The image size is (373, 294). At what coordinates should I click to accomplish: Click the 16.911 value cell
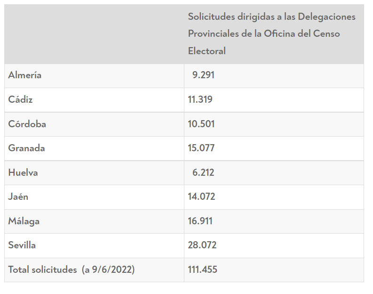200,221
